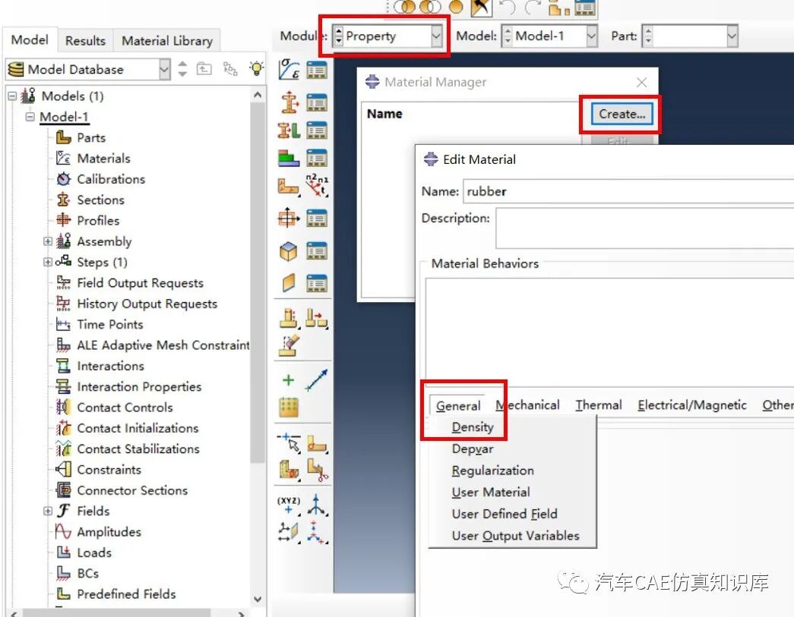Open the Electrical/Magnetic menu
Image resolution: width=794 pixels, height=617 pixels.
(x=691, y=405)
